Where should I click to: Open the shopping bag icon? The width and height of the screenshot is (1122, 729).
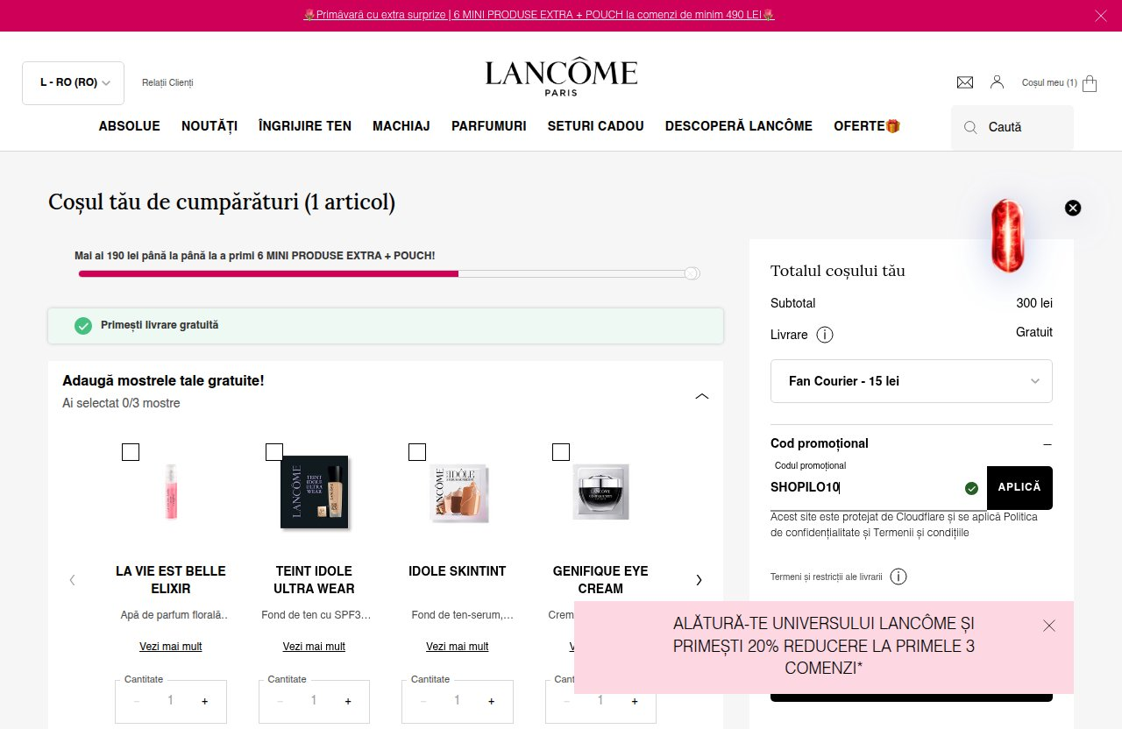point(1090,83)
